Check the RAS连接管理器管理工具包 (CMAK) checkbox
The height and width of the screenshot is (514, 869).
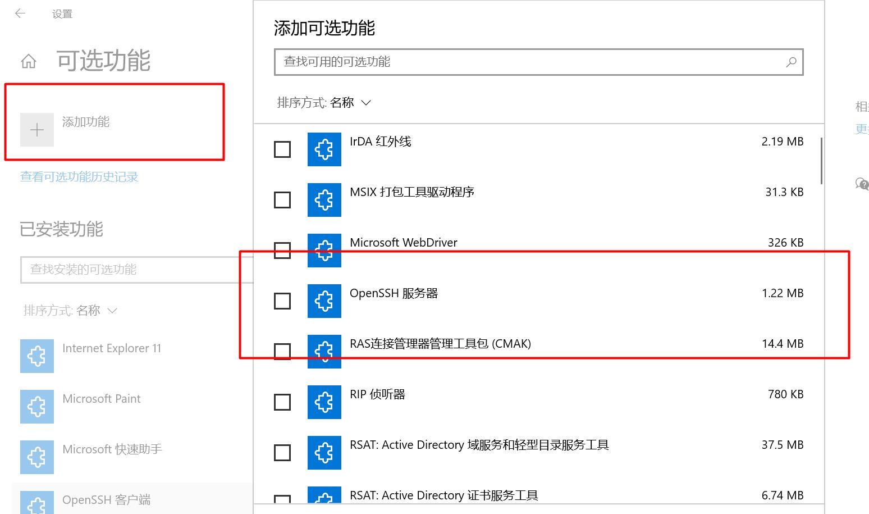click(x=282, y=352)
